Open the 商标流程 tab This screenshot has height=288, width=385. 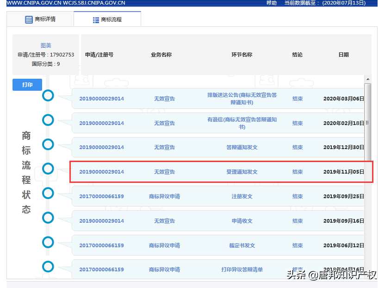click(x=107, y=20)
